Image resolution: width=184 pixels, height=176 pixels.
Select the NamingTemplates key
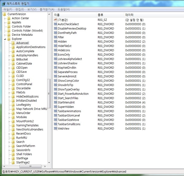tap(27, 125)
